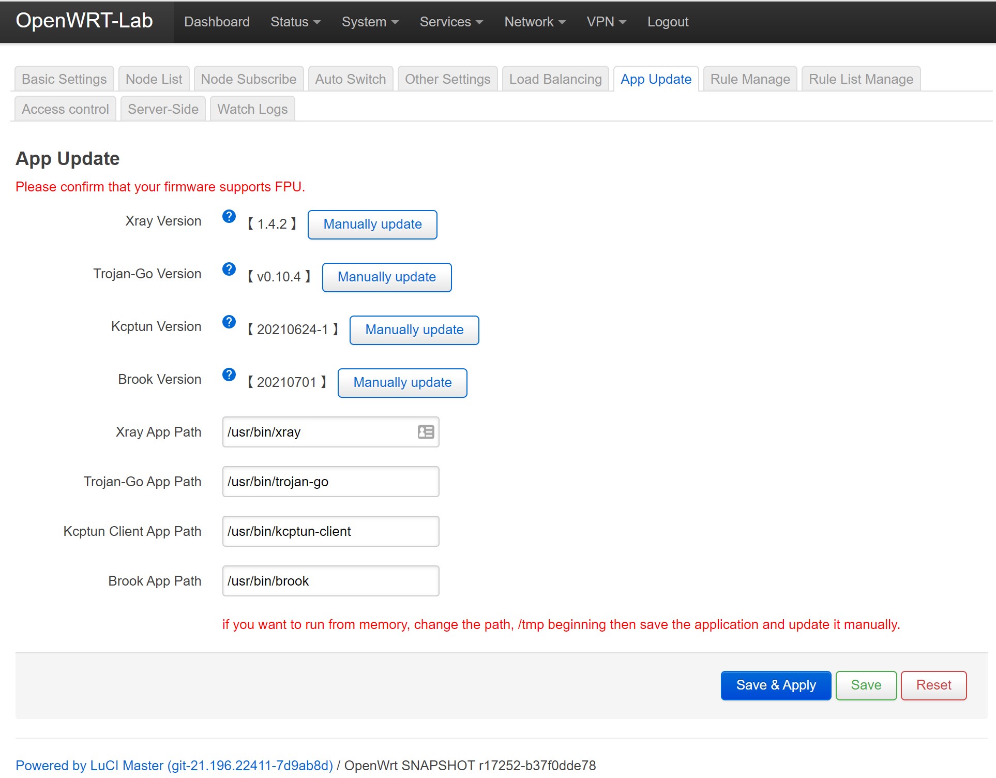Click contact card icon in Xray path field
This screenshot has height=778, width=996.
click(426, 432)
